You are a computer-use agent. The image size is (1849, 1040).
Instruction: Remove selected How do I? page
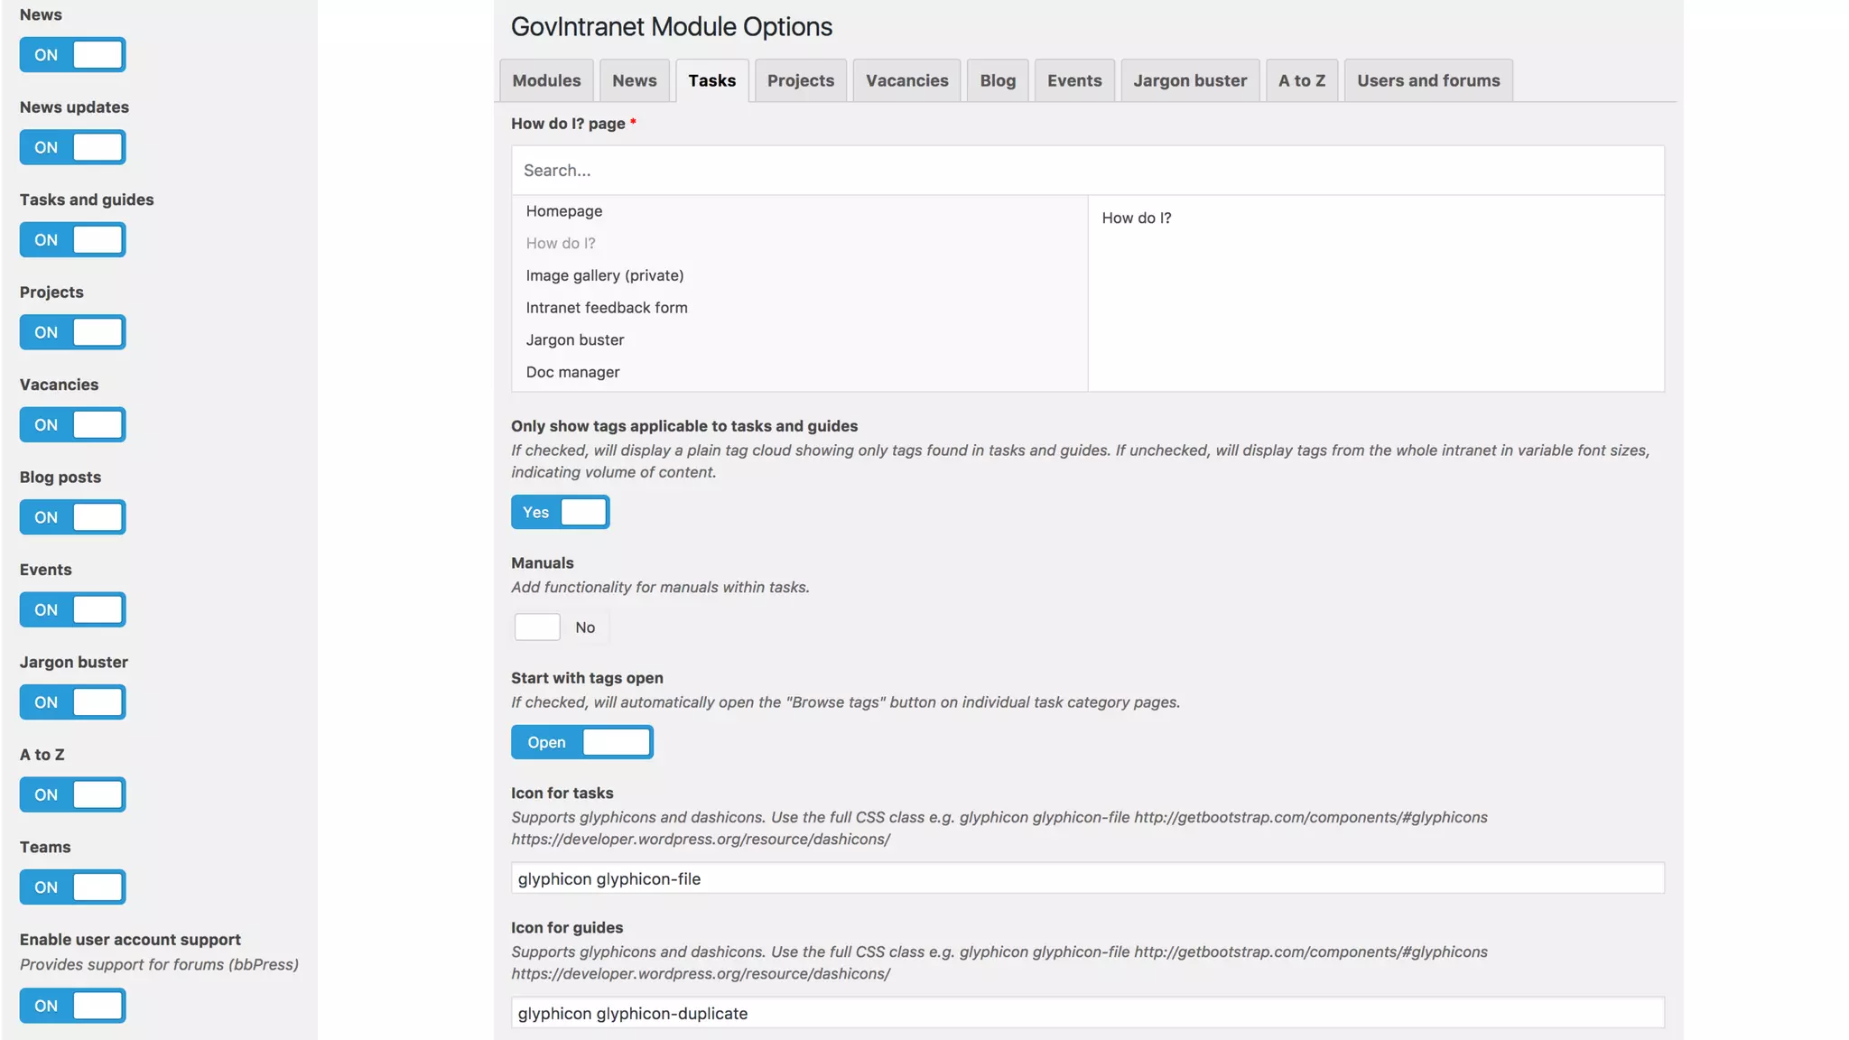point(1136,218)
